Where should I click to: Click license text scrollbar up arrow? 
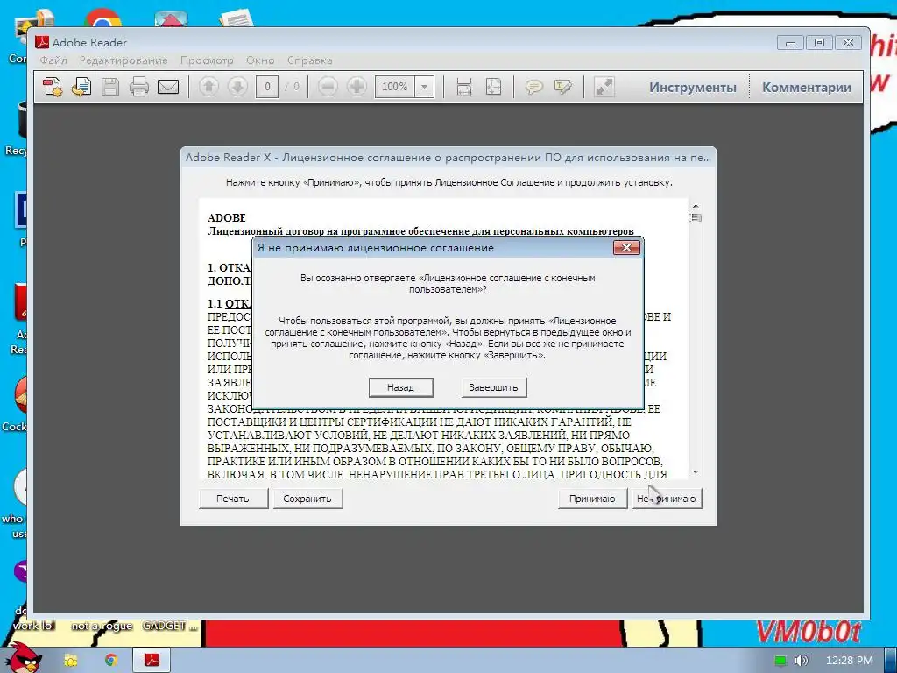tap(695, 205)
